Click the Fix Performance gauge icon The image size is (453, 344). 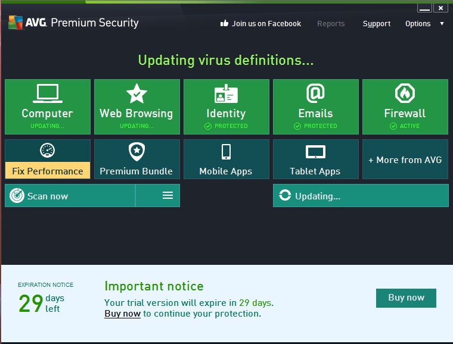[x=47, y=150]
